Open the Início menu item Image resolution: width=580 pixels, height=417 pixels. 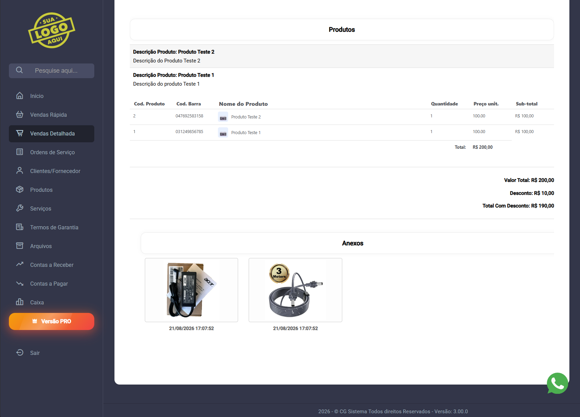pos(52,96)
